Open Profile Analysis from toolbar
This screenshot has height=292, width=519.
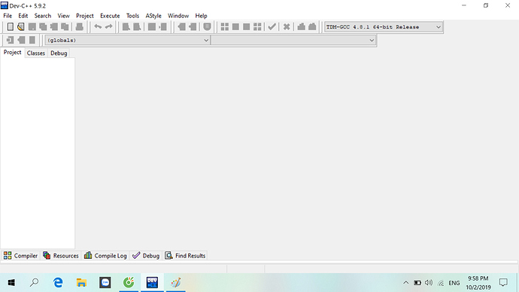coord(301,27)
